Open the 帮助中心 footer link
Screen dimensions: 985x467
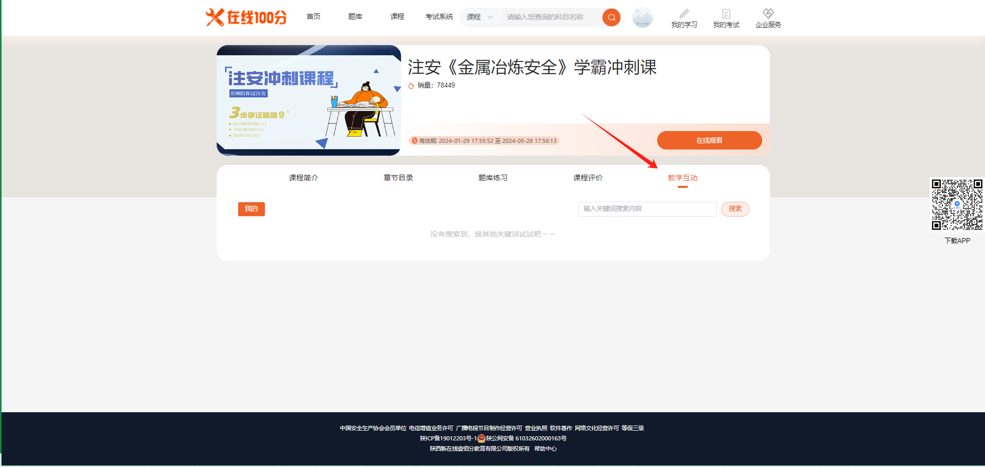click(546, 449)
